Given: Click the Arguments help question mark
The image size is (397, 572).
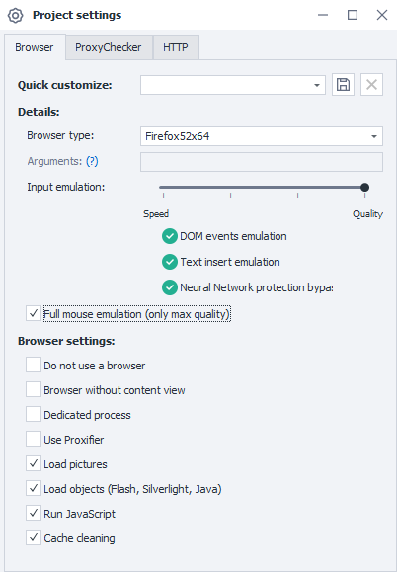Looking at the screenshot, I should pyautogui.click(x=92, y=161).
